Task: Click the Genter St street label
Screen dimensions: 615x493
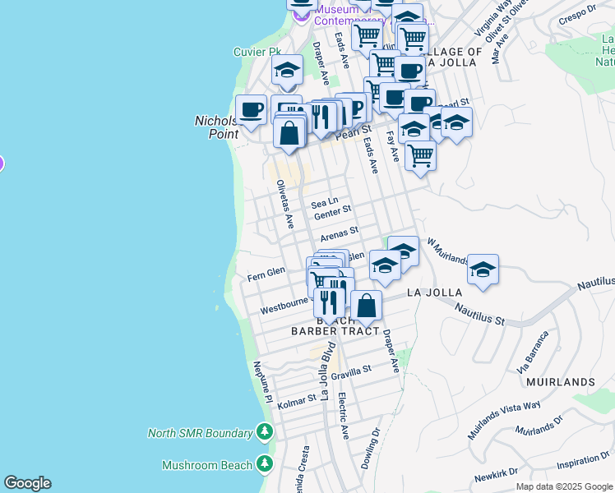Action: coord(333,213)
